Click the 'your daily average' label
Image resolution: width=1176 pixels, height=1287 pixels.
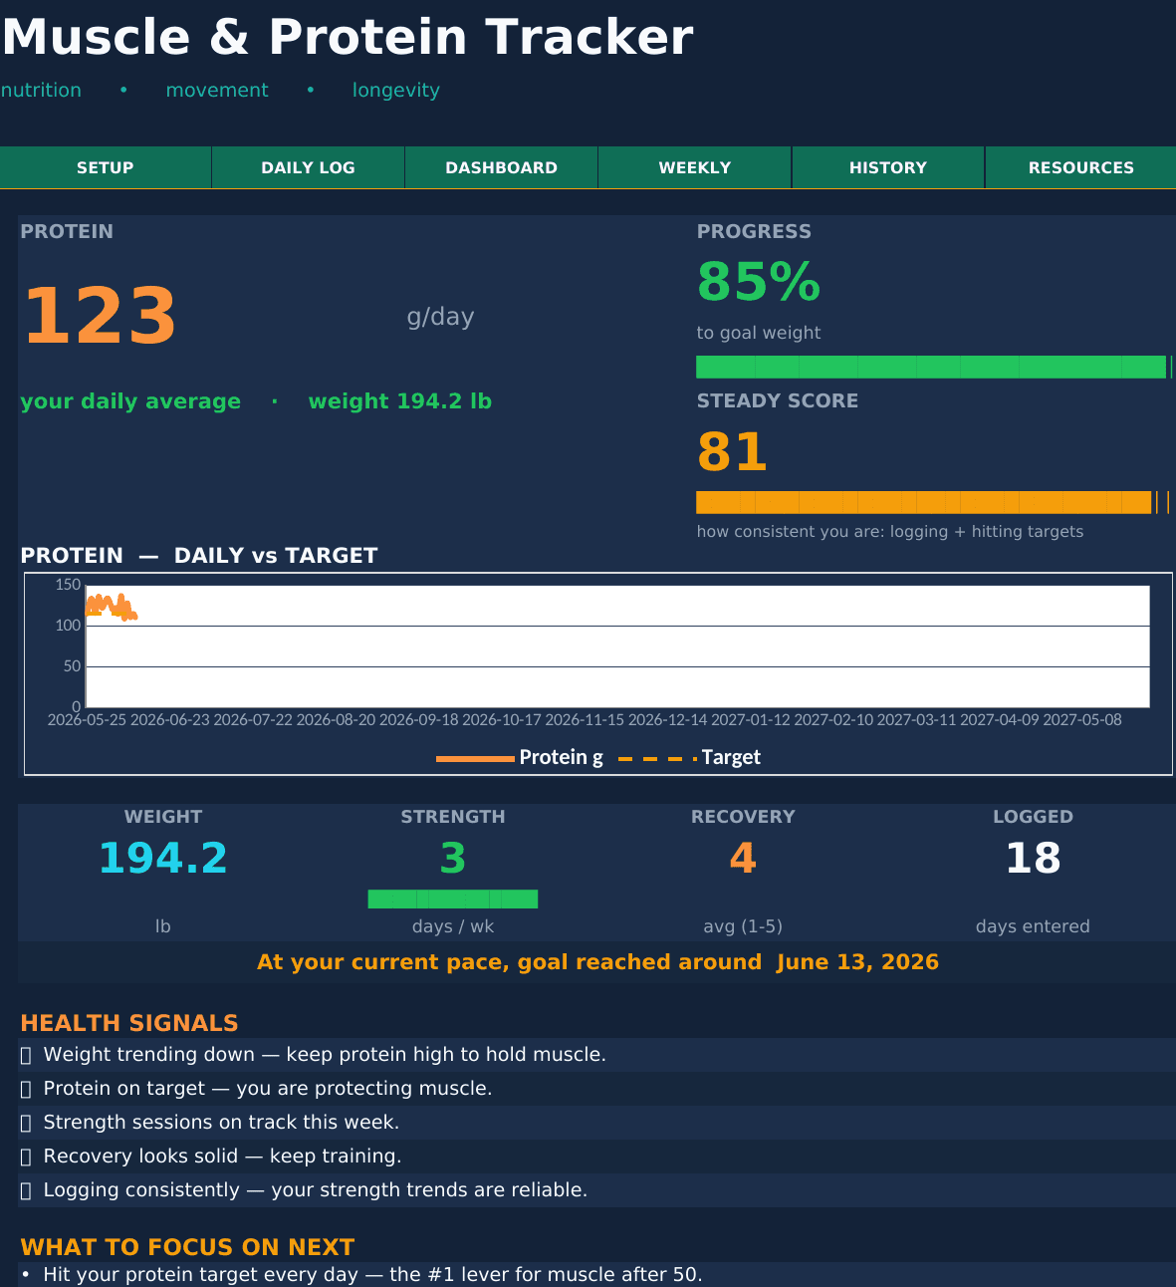tap(130, 401)
